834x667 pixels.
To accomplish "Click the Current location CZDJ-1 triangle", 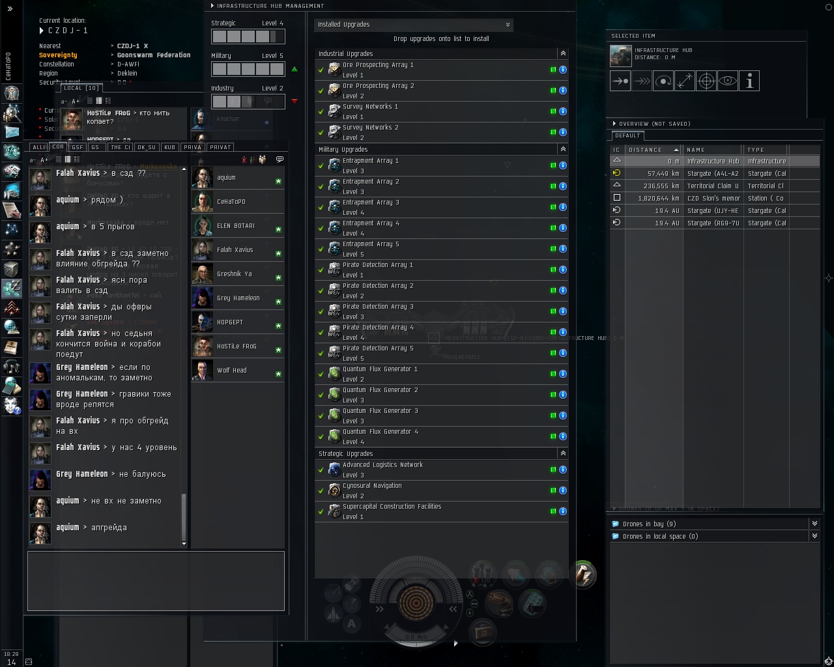I will [x=42, y=31].
